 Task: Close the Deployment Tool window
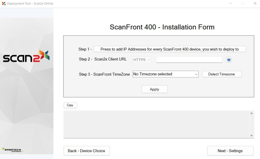tap(255, 4)
